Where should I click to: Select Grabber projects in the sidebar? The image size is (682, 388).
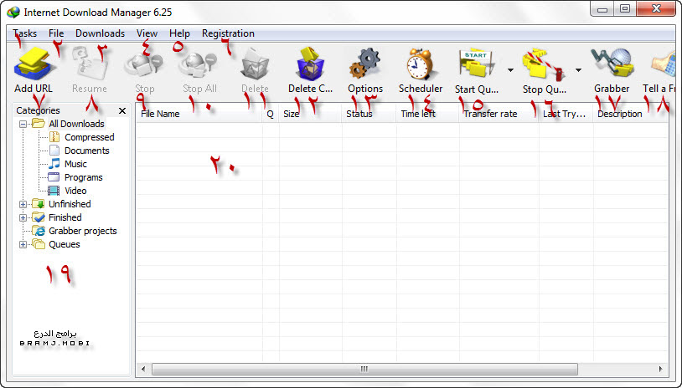click(82, 231)
